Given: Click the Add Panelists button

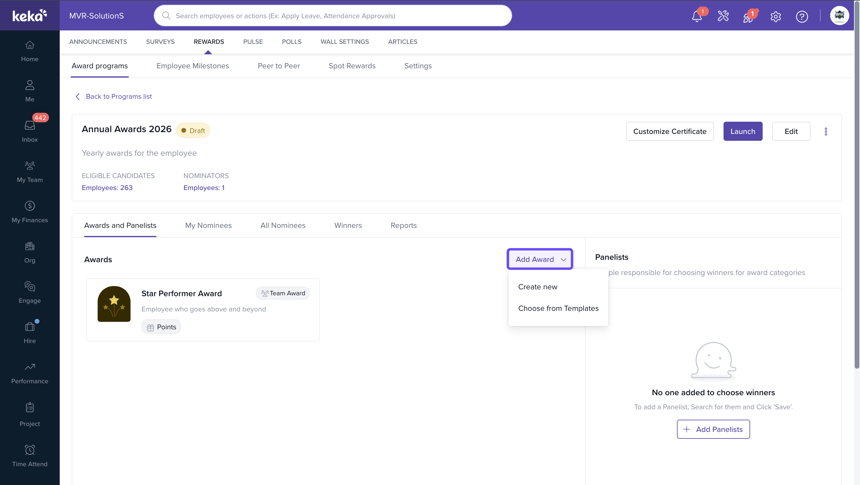Looking at the screenshot, I should 713,429.
